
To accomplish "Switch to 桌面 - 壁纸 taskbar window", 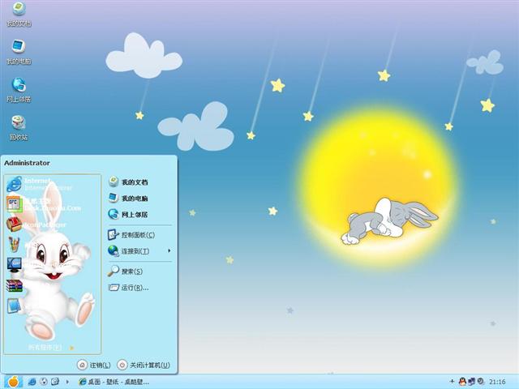I will tap(114, 382).
